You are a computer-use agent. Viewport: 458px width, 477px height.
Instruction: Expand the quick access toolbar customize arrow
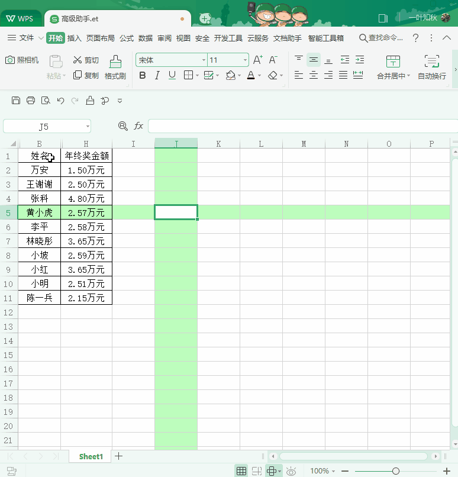120,101
